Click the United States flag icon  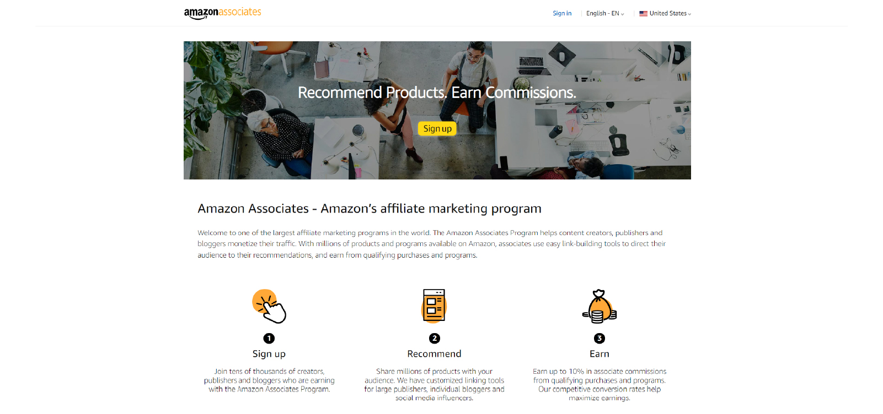click(643, 14)
